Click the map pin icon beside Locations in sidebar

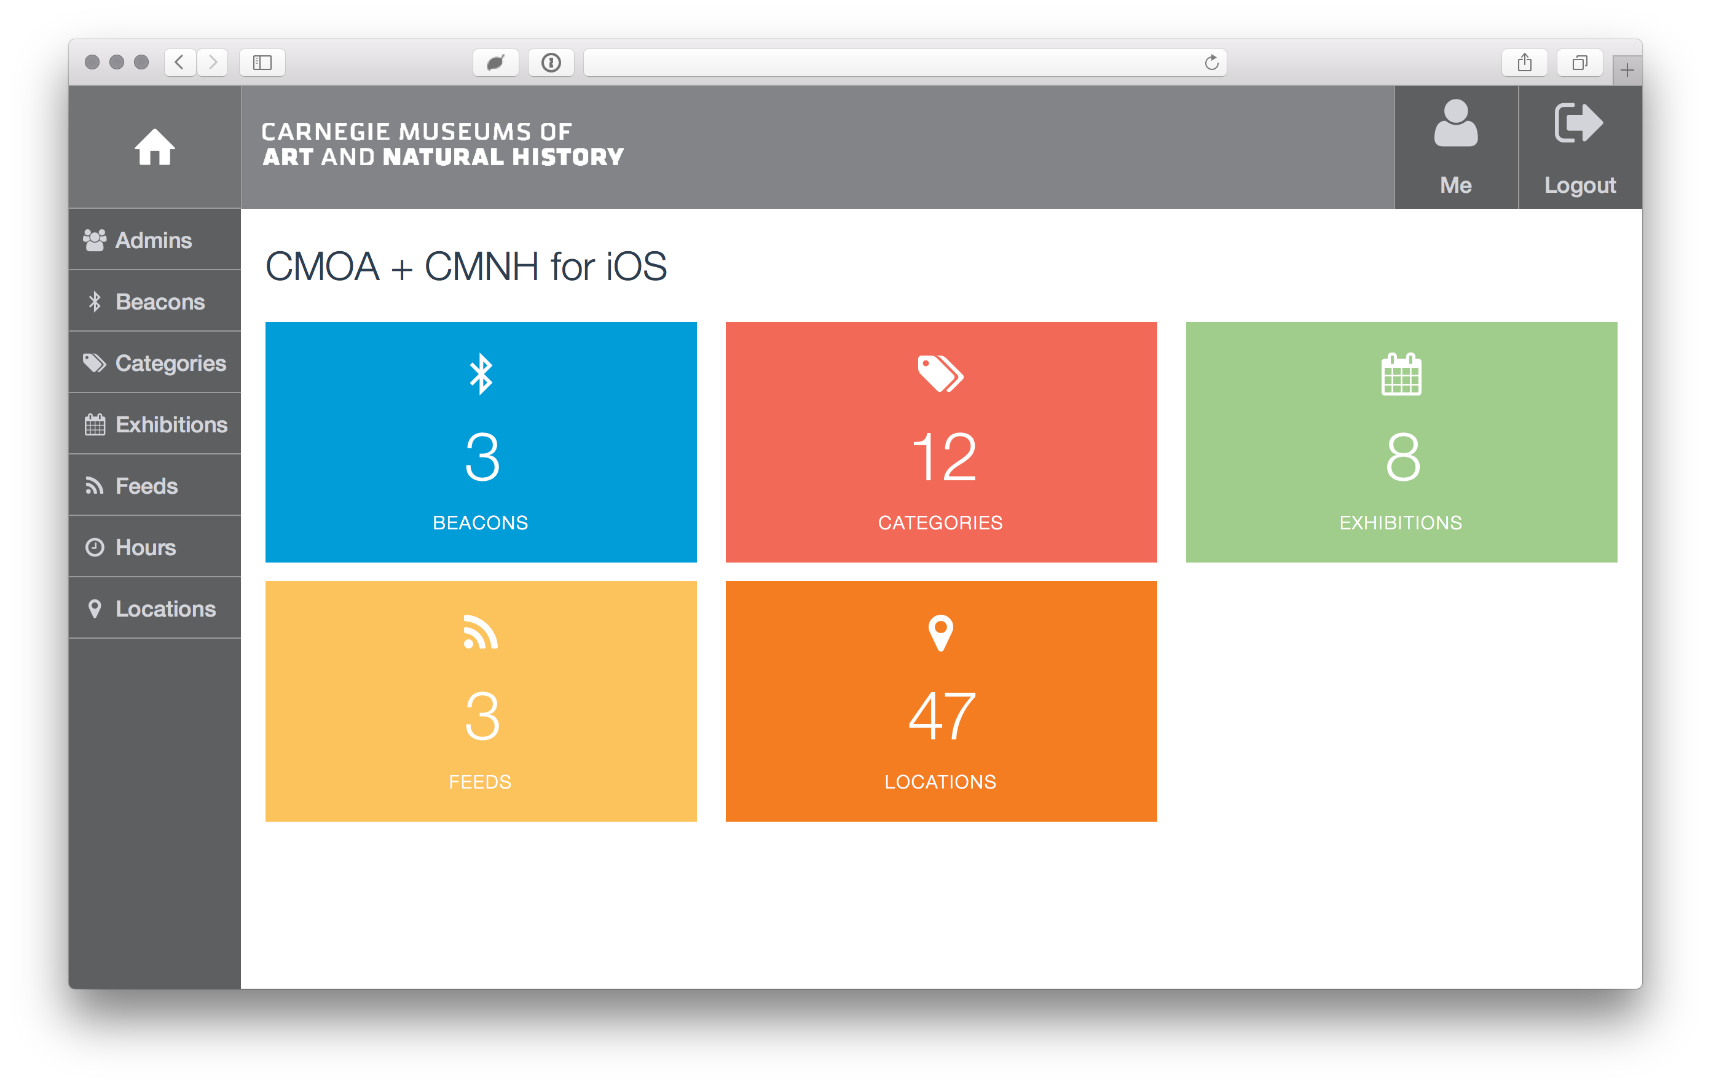tap(95, 609)
